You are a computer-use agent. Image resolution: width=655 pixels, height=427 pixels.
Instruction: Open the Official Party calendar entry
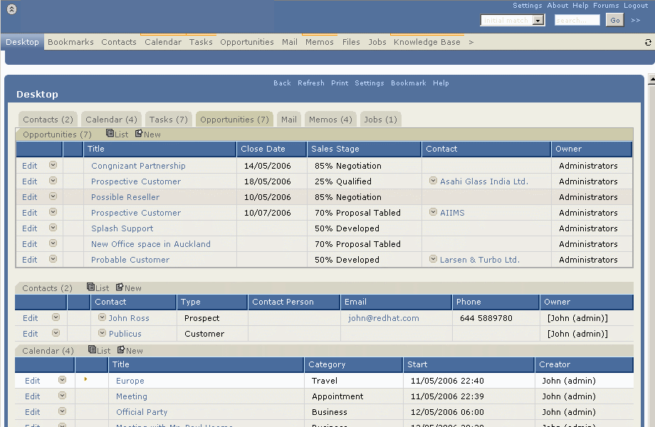pos(142,412)
